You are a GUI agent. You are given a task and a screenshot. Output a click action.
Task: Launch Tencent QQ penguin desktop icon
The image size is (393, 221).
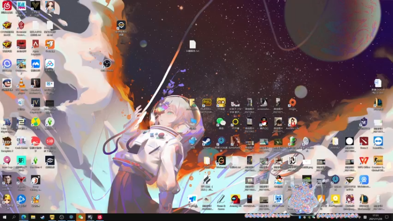pyautogui.click(x=264, y=122)
